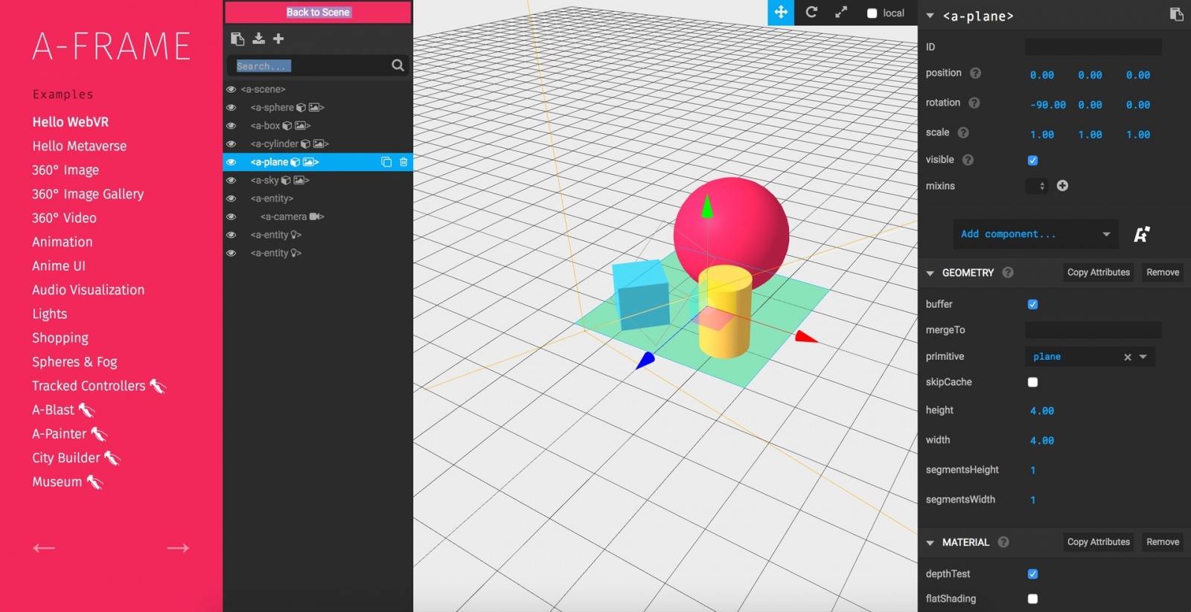The image size is (1191, 612).
Task: Toggle the geometry buffer checkbox
Action: [1032, 304]
